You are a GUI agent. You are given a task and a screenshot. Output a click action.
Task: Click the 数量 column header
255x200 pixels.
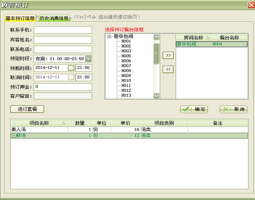coord(80,123)
